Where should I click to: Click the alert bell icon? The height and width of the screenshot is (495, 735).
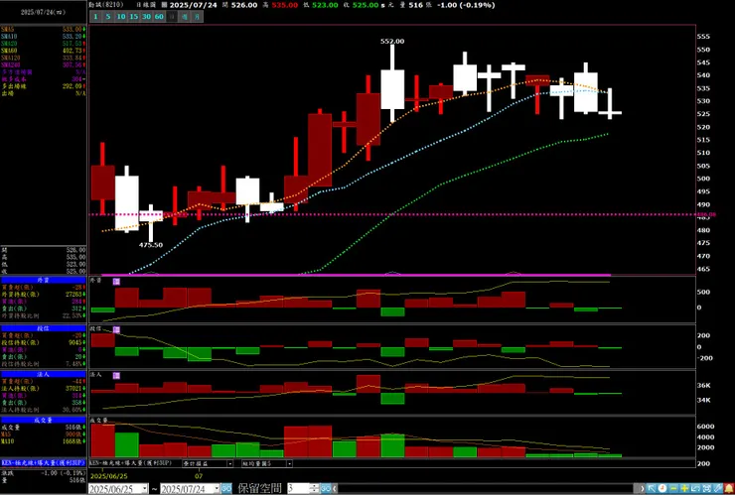click(729, 489)
